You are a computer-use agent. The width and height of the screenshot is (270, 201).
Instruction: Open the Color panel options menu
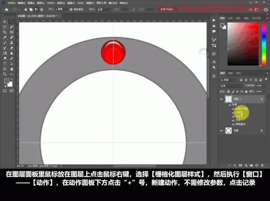[267, 18]
